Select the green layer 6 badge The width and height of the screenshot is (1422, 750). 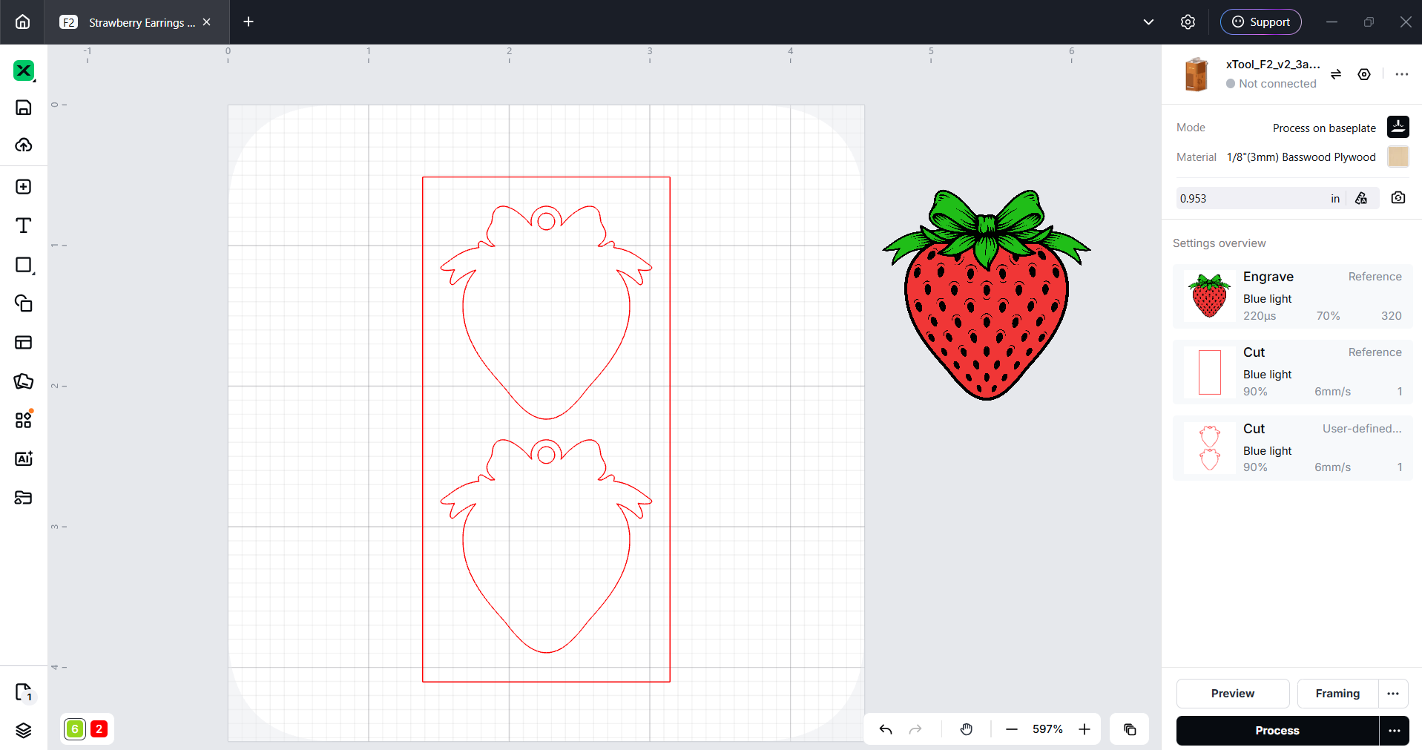[x=75, y=729]
